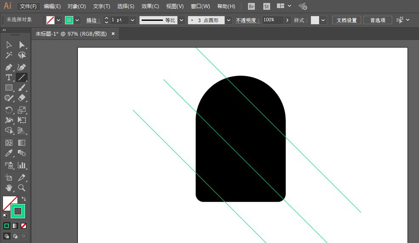419x243 pixels.
Task: Select the Zoom tool
Action: tap(22, 188)
